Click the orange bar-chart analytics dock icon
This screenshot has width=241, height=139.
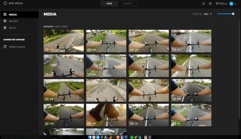pyautogui.click(x=110, y=137)
